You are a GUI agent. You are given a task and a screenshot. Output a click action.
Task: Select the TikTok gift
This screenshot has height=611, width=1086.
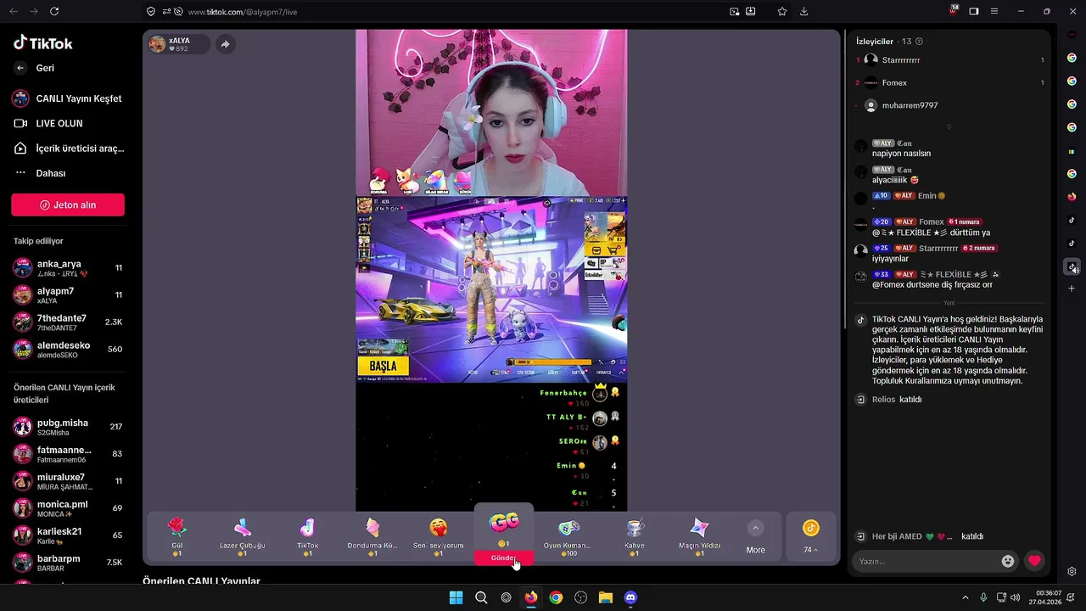(x=307, y=536)
